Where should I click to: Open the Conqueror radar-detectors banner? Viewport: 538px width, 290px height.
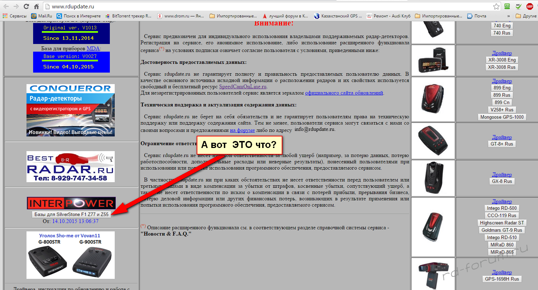[x=70, y=110]
